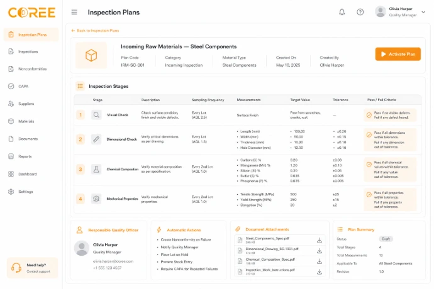Image resolution: width=434 pixels, height=289 pixels.
Task: Click the Tolerance column header
Action: coord(340,100)
